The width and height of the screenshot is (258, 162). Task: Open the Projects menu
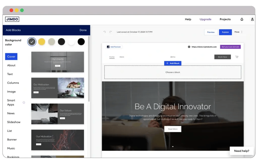225,19
